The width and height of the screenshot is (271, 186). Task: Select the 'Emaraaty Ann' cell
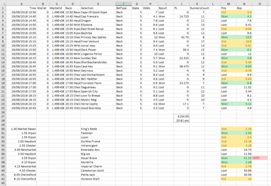point(98,150)
